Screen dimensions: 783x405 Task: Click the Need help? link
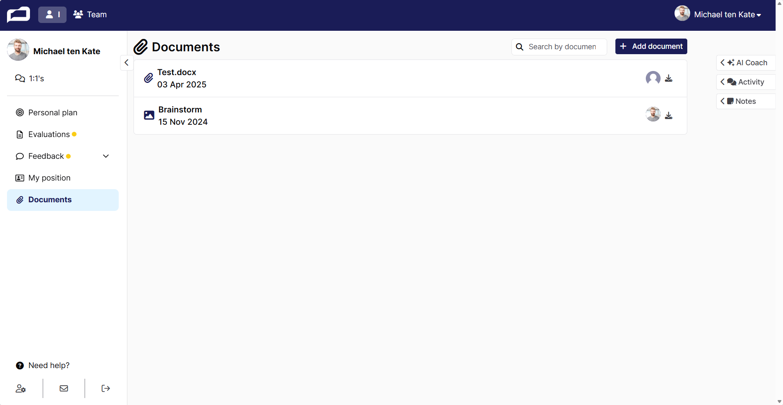coord(43,365)
